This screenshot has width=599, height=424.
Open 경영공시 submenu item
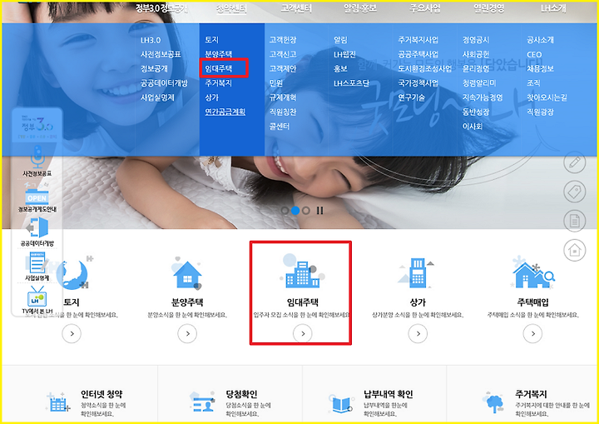click(476, 40)
